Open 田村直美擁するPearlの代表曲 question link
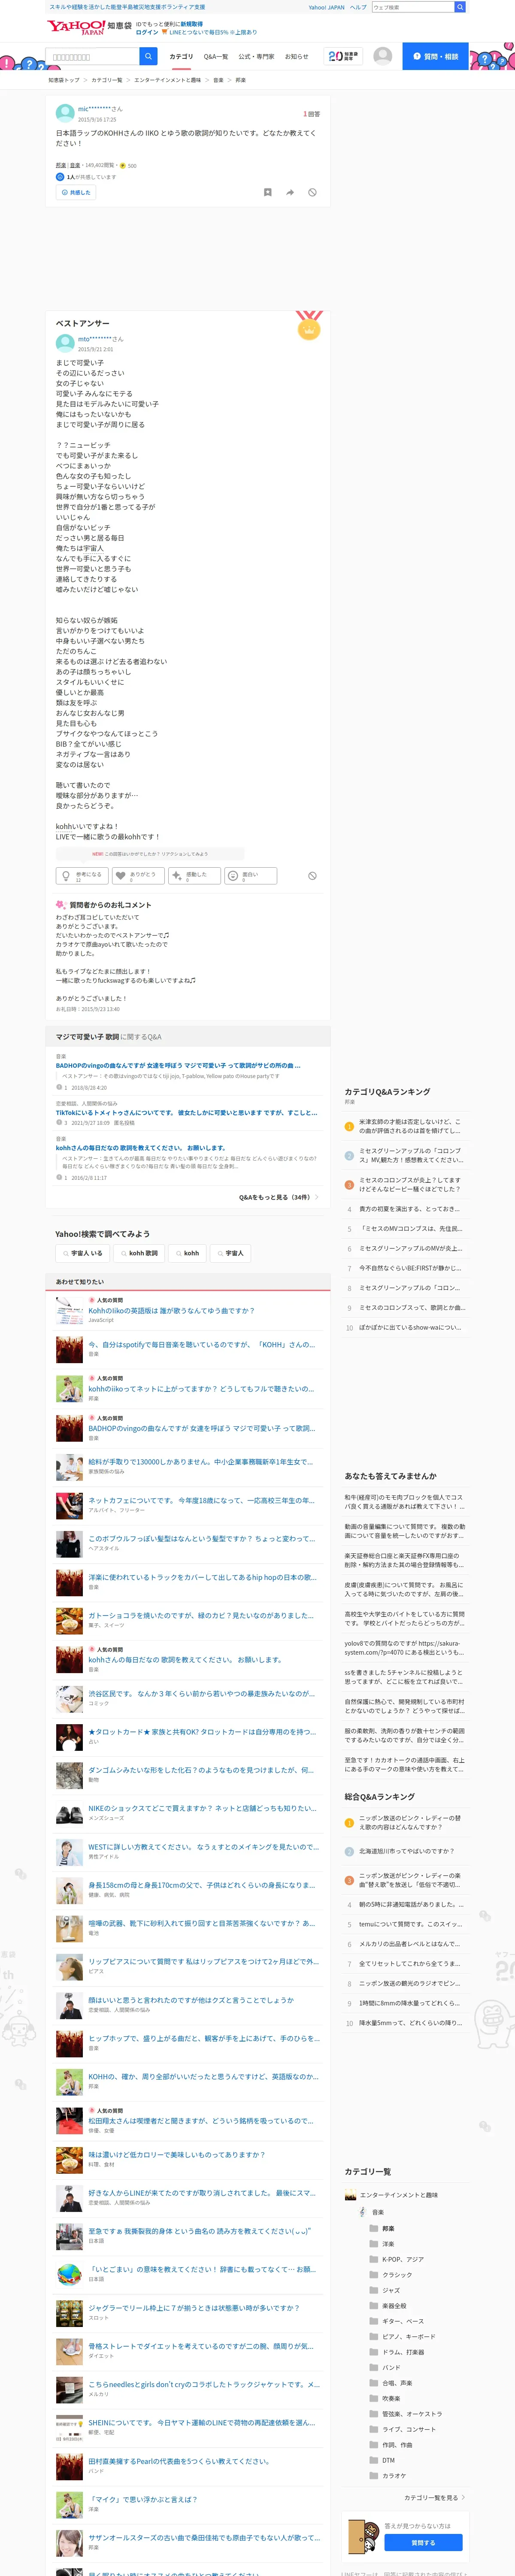The image size is (515, 2576). (179, 2461)
